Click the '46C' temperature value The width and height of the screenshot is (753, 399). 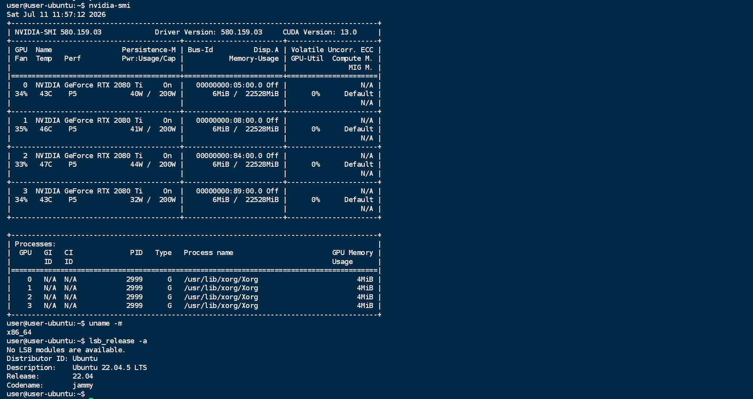[46, 129]
